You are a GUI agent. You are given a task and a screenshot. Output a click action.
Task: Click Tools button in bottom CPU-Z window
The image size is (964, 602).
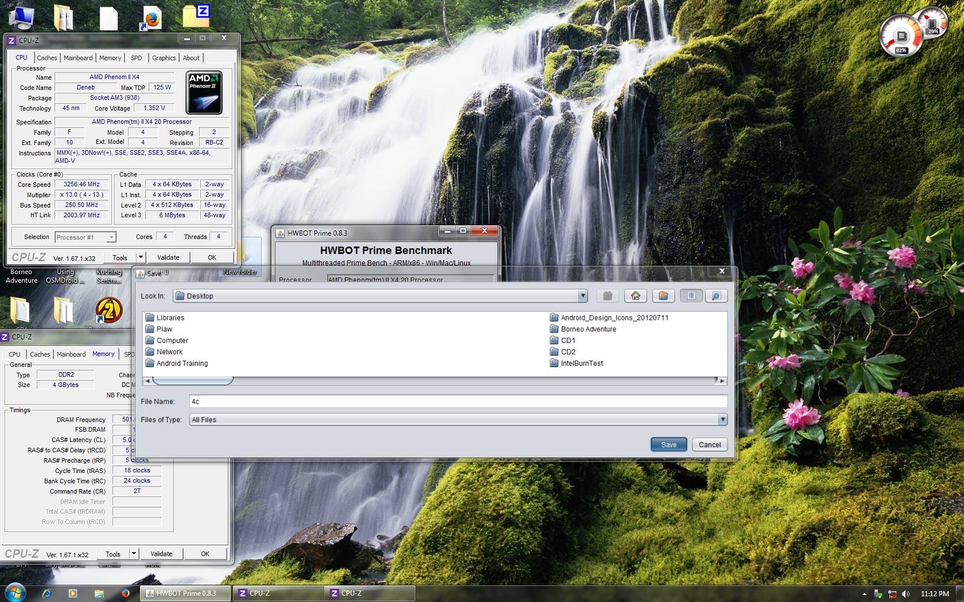[x=113, y=554]
